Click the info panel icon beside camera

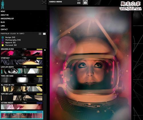pos(79,3)
